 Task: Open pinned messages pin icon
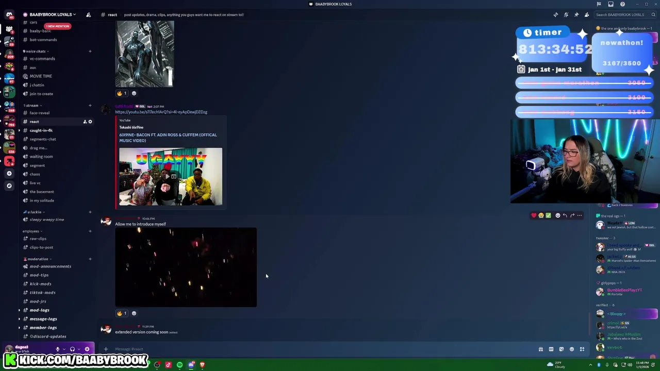click(576, 14)
